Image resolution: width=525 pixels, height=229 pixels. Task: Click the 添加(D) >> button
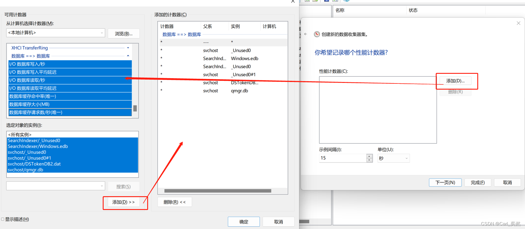coord(123,202)
